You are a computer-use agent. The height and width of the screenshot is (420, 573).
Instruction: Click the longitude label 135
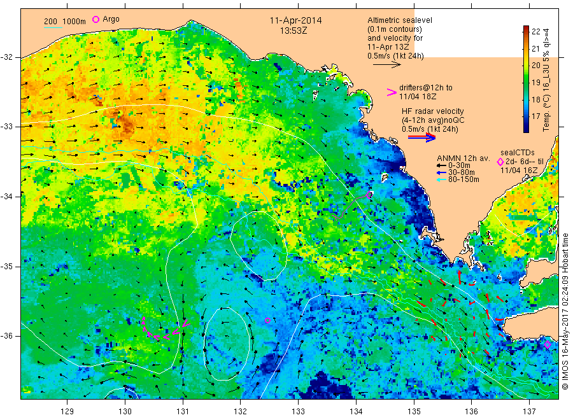pyautogui.click(x=414, y=412)
